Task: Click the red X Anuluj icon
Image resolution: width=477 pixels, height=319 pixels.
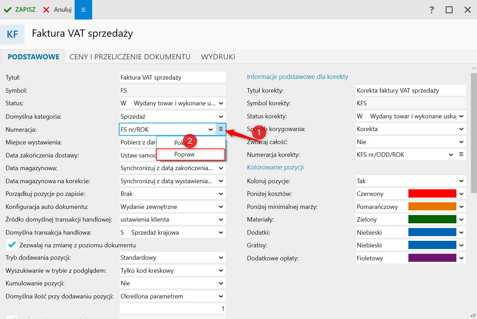Action: 46,10
